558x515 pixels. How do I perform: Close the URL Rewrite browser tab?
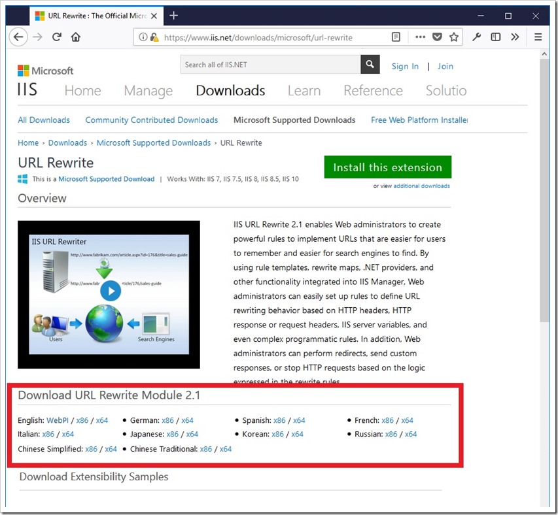[154, 16]
